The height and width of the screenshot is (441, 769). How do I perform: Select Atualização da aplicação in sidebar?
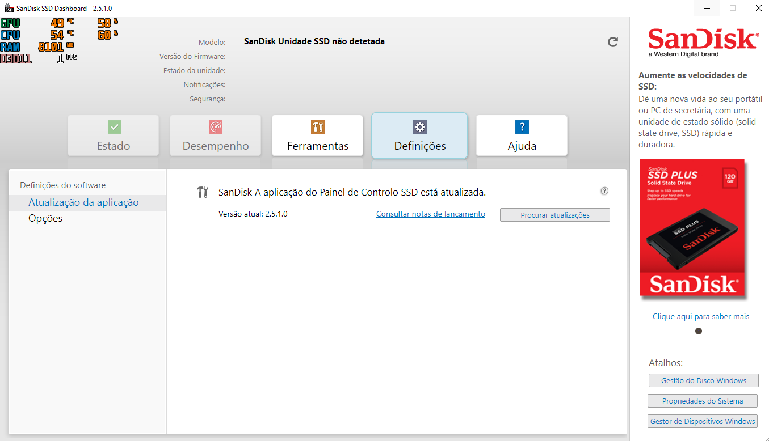coord(87,202)
